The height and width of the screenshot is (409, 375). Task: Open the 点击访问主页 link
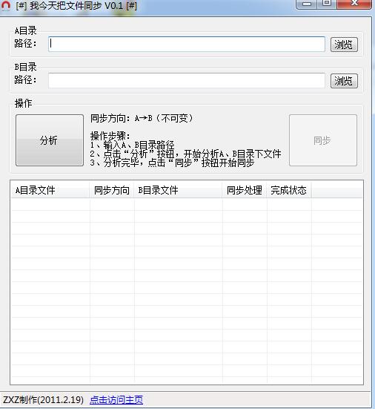click(x=116, y=399)
